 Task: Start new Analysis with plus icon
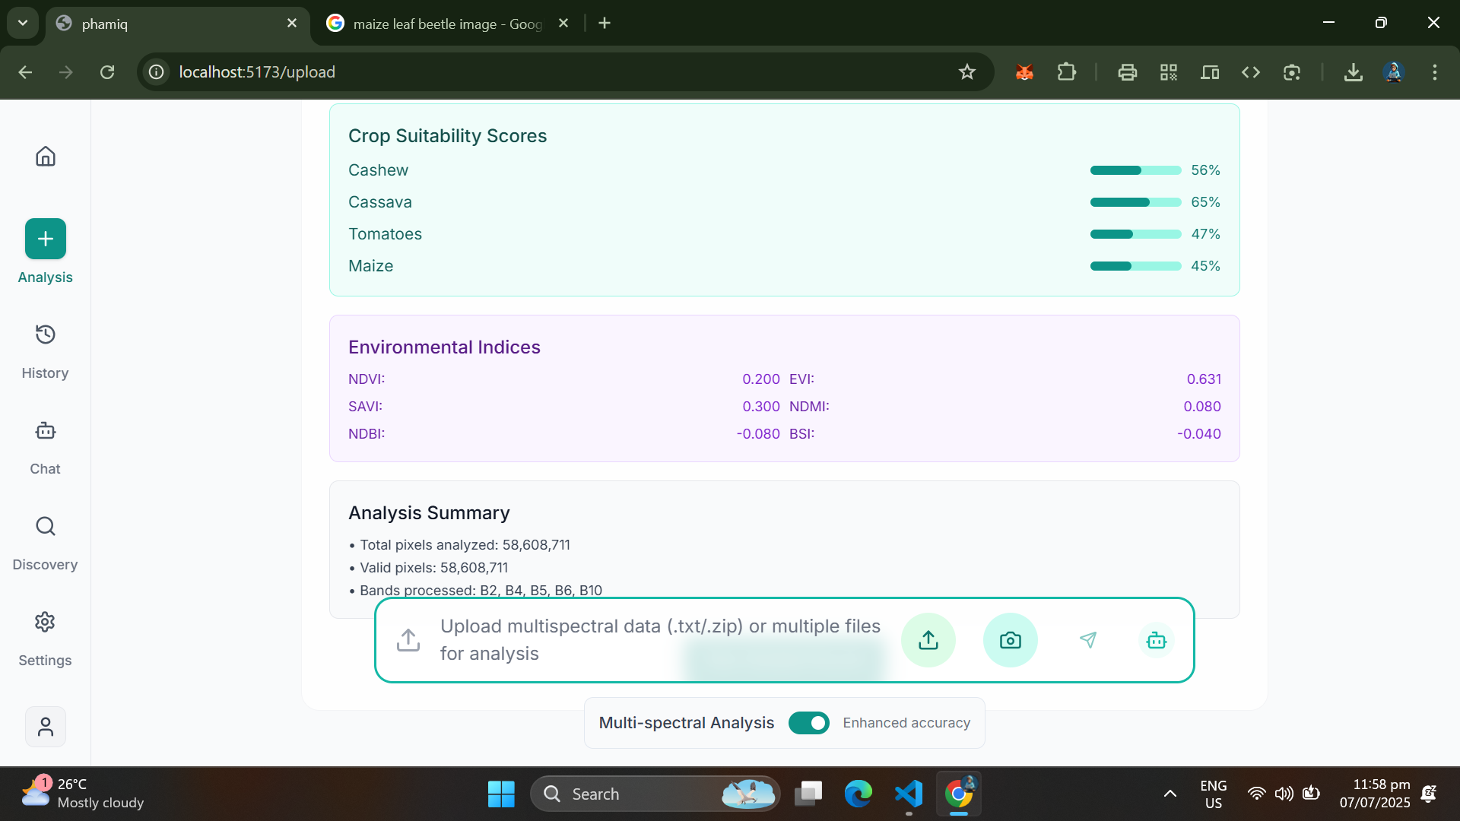point(46,239)
